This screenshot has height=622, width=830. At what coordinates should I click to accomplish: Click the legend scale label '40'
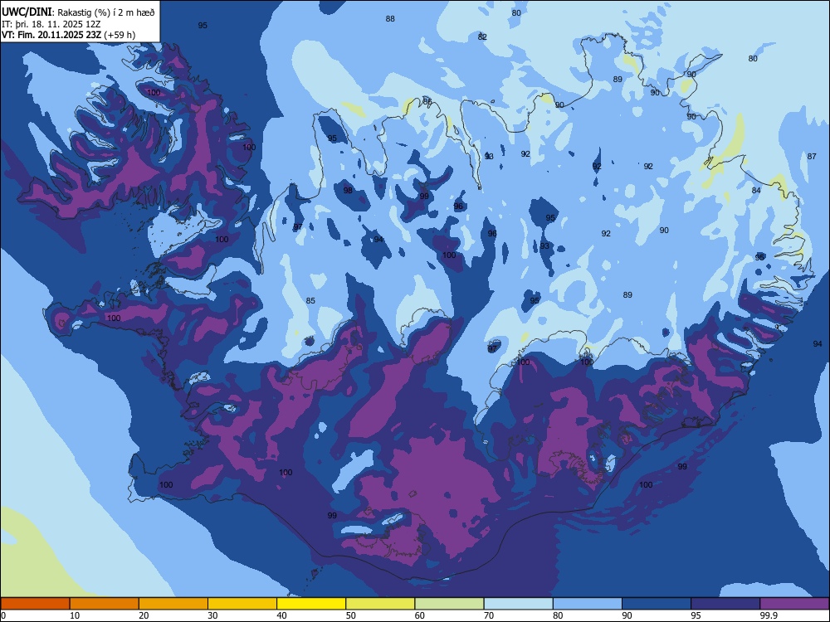point(281,615)
